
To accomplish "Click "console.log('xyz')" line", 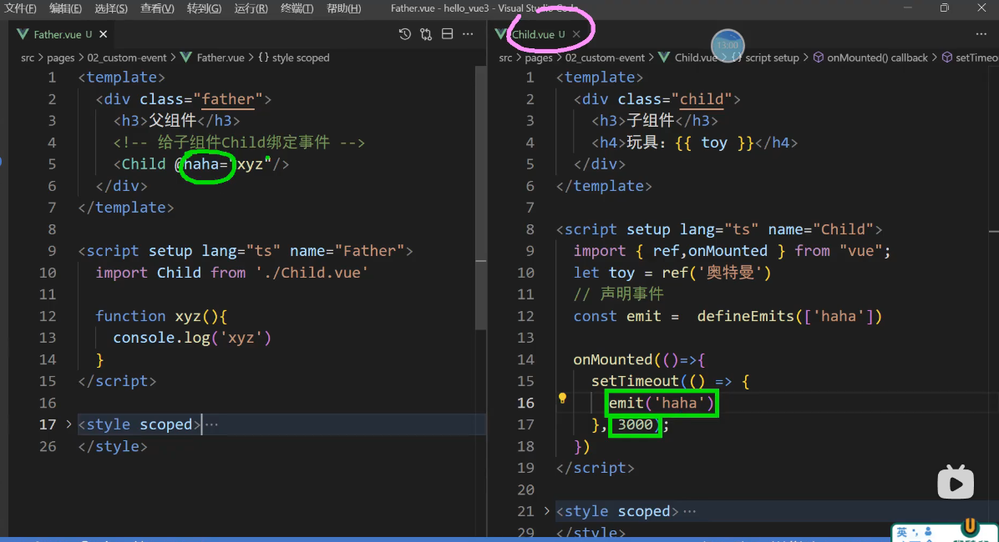I will pos(192,338).
